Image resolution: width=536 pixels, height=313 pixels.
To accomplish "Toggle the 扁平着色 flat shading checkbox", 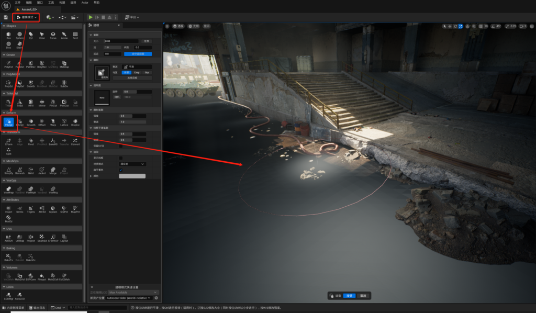I will point(121,170).
